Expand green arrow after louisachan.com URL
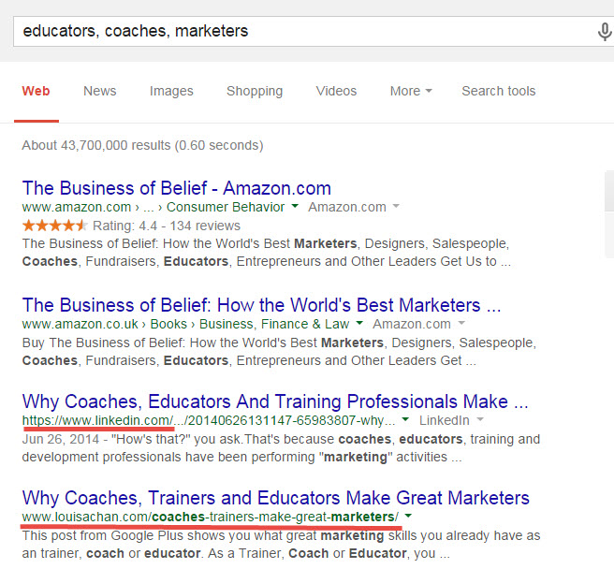614x569 pixels. click(x=408, y=516)
